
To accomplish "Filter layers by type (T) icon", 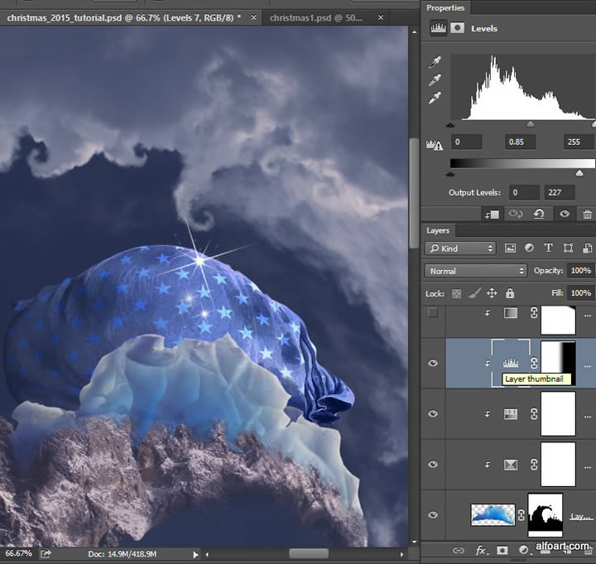I will point(548,248).
